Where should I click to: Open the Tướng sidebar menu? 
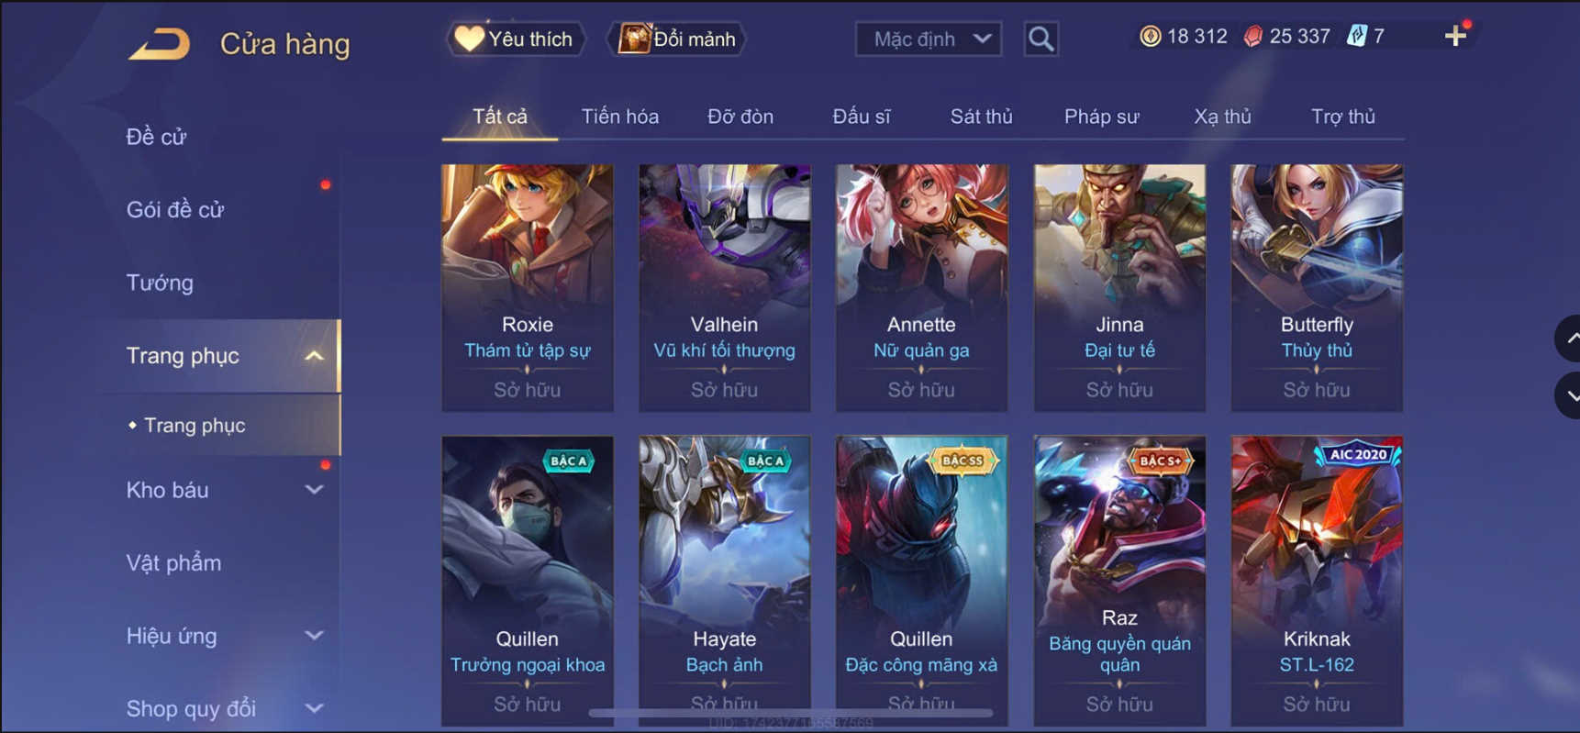point(160,283)
